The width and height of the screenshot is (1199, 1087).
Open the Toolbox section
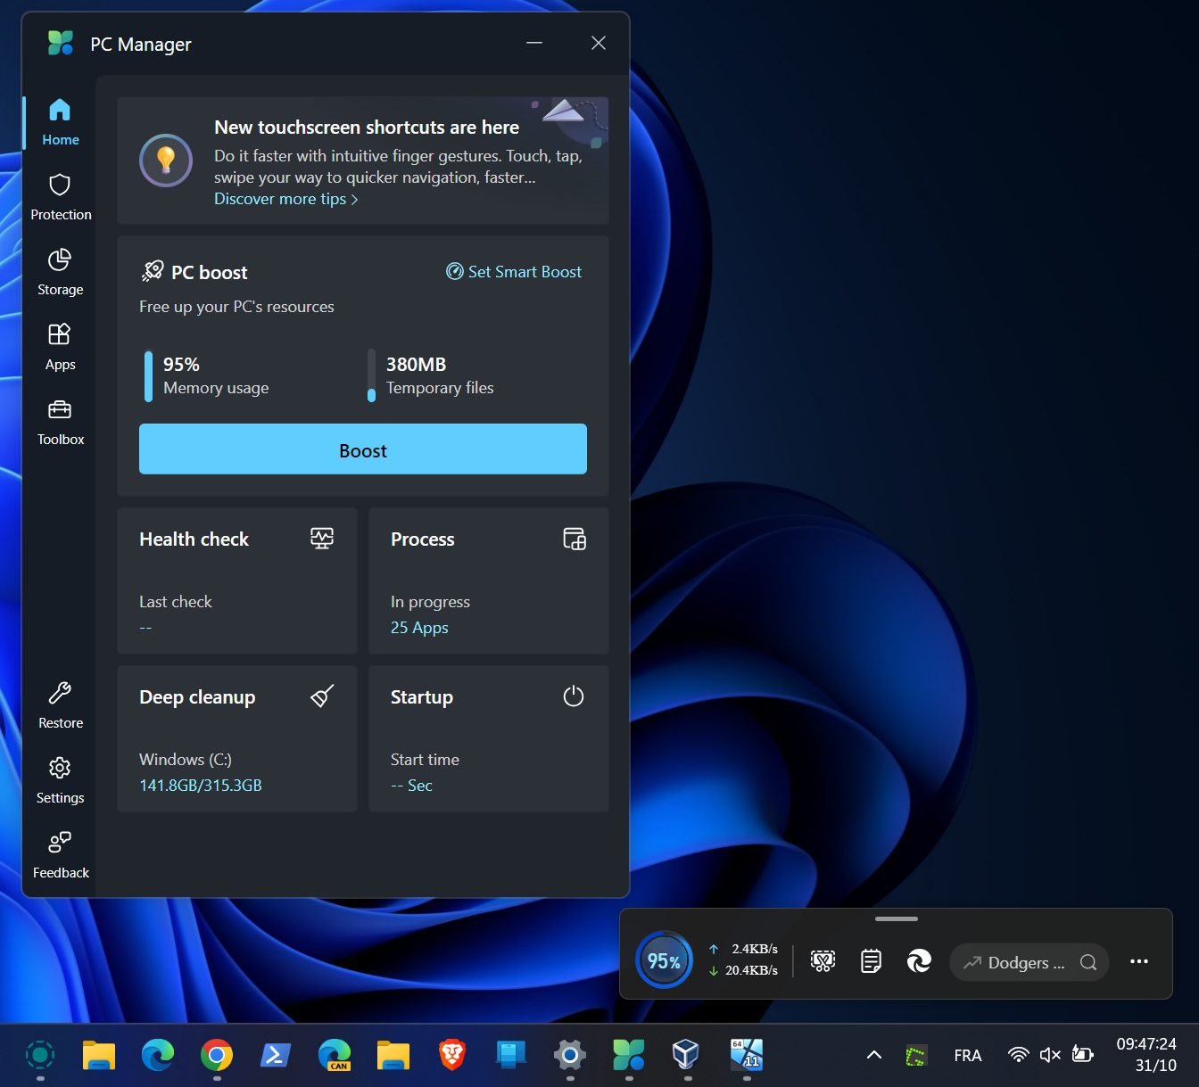pos(60,421)
